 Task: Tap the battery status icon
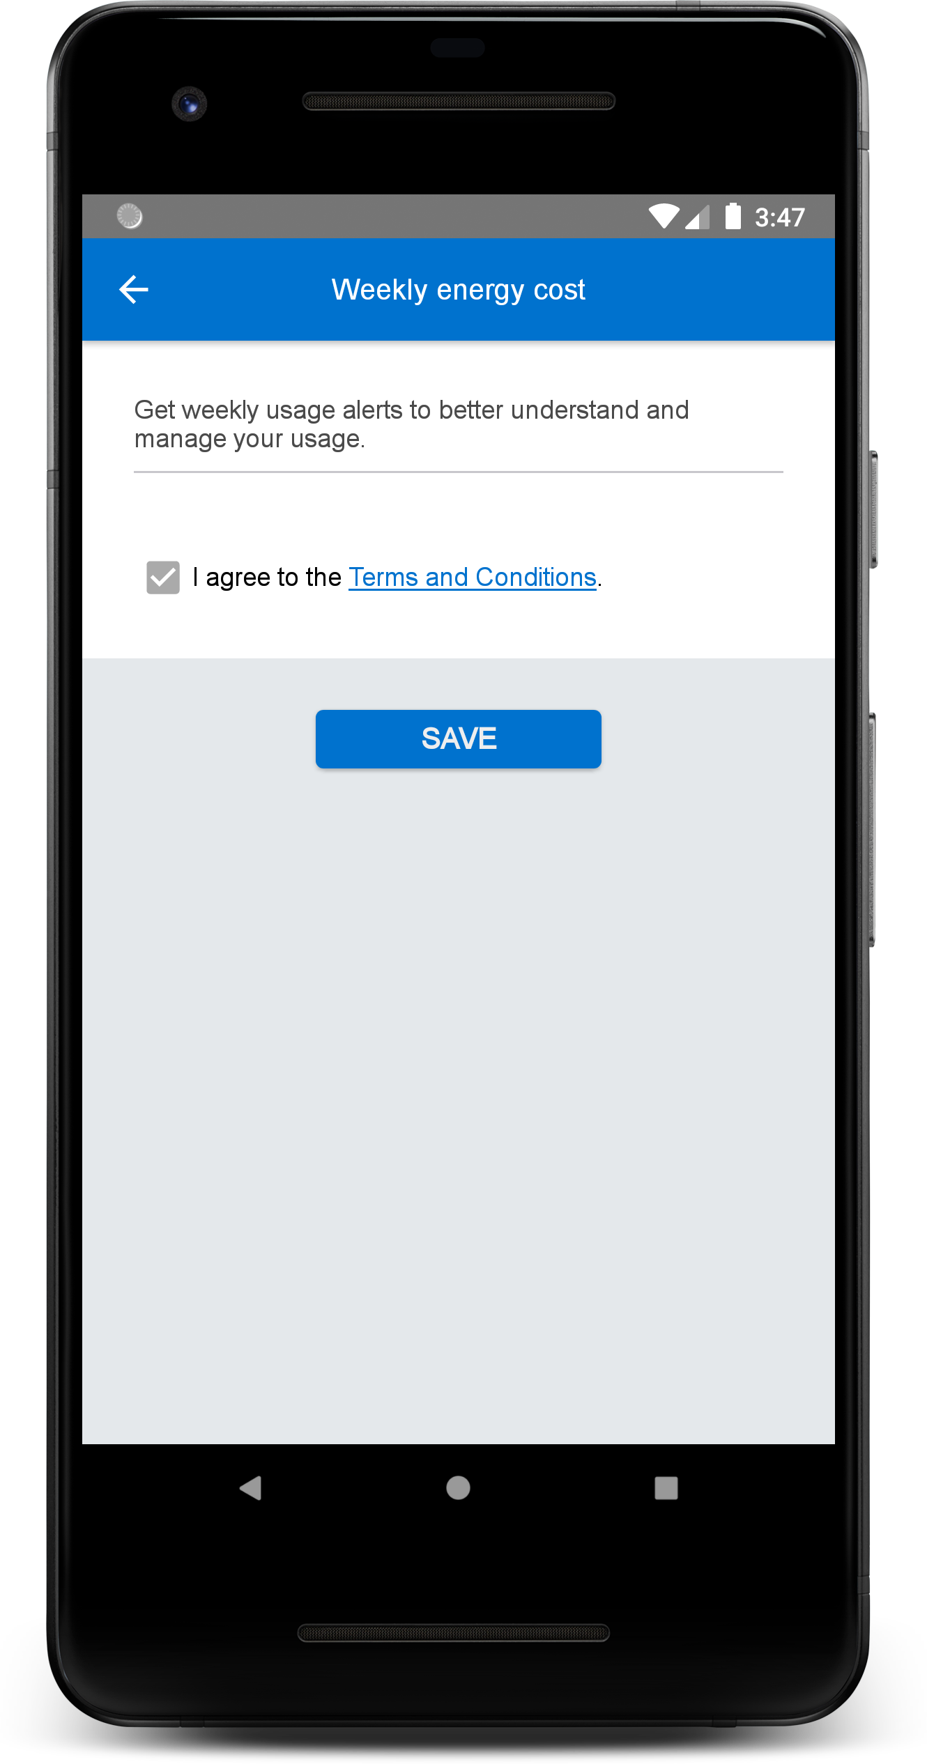[x=733, y=216]
